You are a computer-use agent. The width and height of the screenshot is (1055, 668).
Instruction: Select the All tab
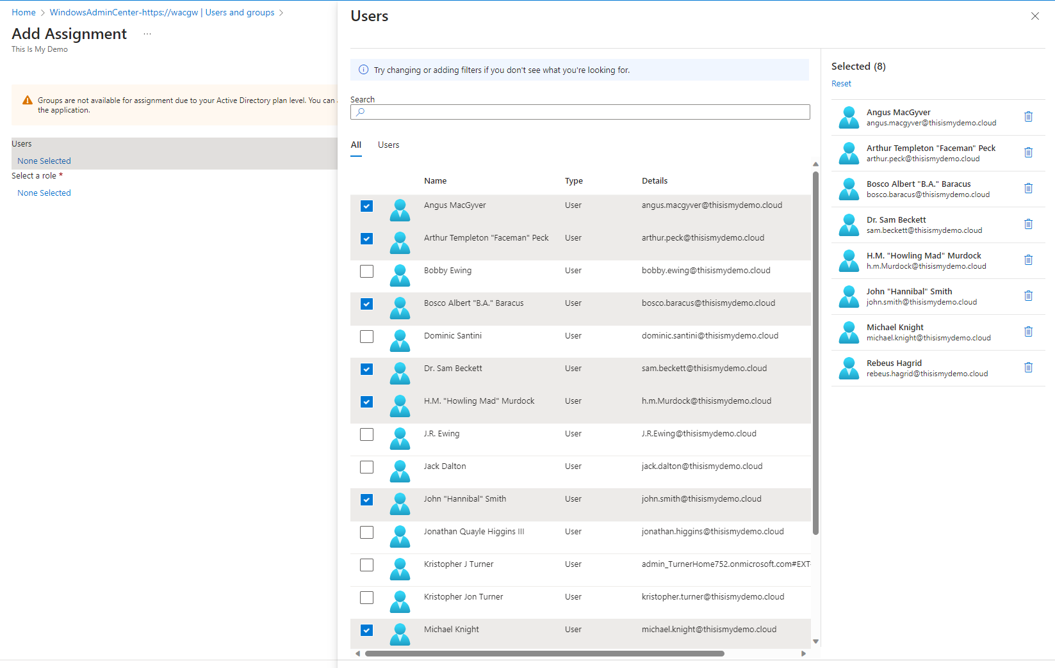[x=356, y=145]
